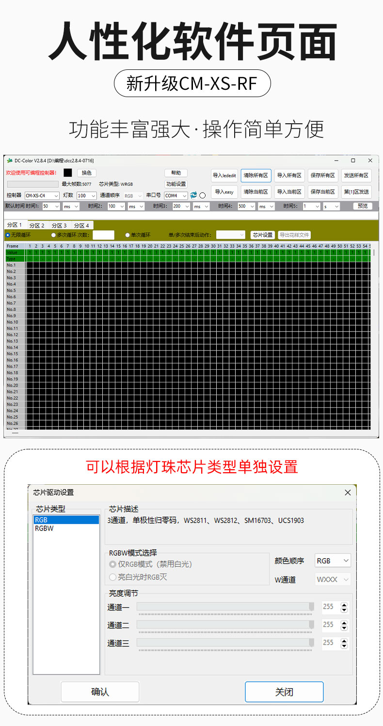The width and height of the screenshot is (383, 726).
Task: Open the 颜色顺序 RGB dropdown in dialog
Action: (x=333, y=561)
